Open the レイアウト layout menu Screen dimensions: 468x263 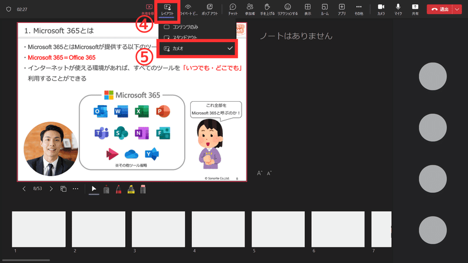pyautogui.click(x=167, y=9)
